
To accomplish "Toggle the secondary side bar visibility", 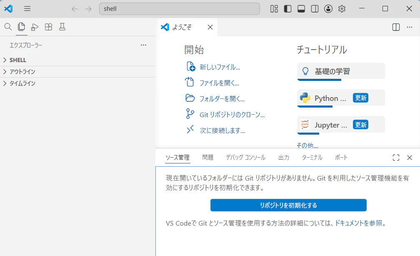I will click(x=315, y=9).
